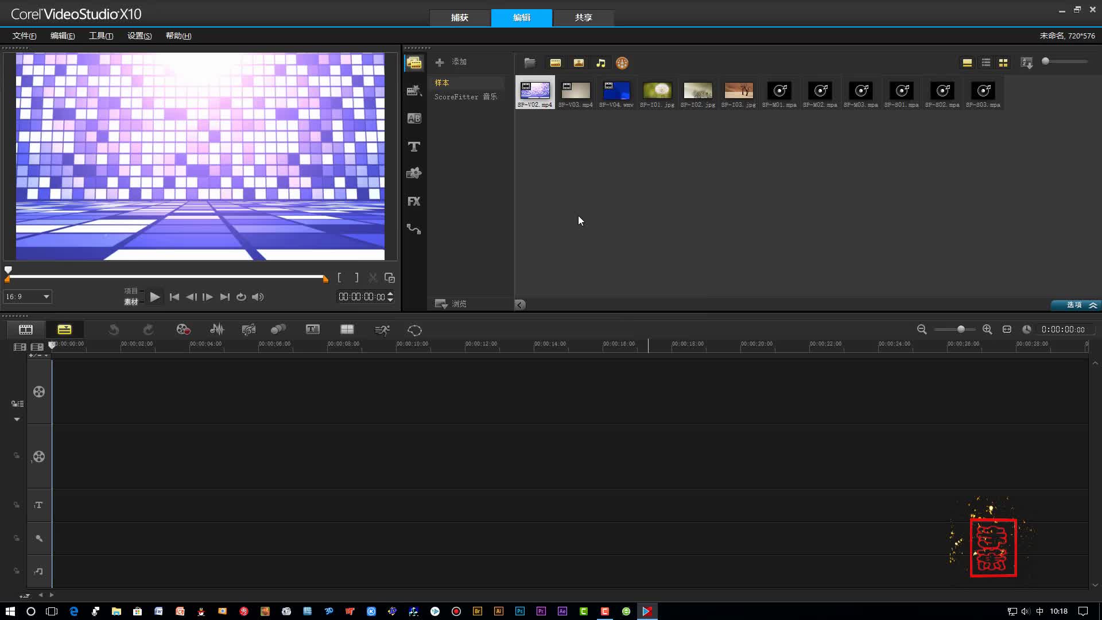Screen dimensions: 1102x620
Task: Open the FX filter library
Action: 414,201
